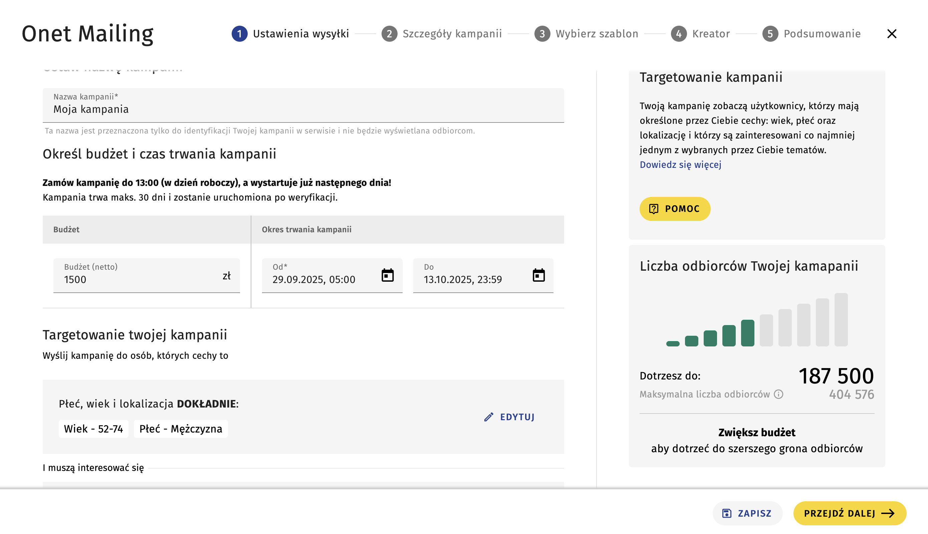This screenshot has height=534, width=928.
Task: Go to step 2 Szczegóły kampanii
Action: (x=442, y=34)
